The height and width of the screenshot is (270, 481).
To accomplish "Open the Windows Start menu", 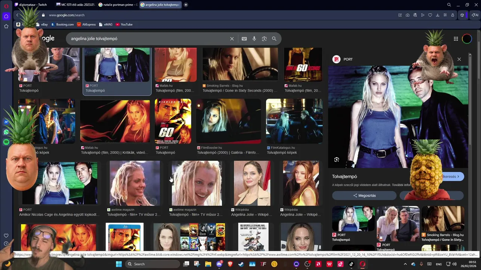I will (x=119, y=264).
